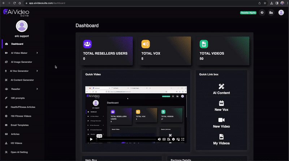Click the orange Total Vox speaker icon
289x161 pixels.
point(146,44)
